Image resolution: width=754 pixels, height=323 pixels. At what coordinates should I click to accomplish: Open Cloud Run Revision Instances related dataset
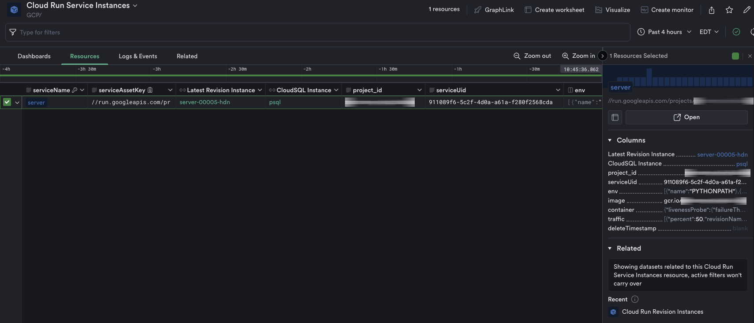(x=663, y=312)
